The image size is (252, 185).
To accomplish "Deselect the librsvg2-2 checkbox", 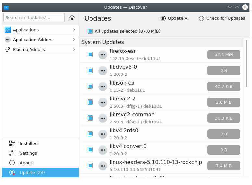I will click(x=90, y=102).
